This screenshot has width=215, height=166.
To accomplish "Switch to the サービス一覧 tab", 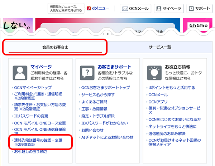I will [x=160, y=47].
